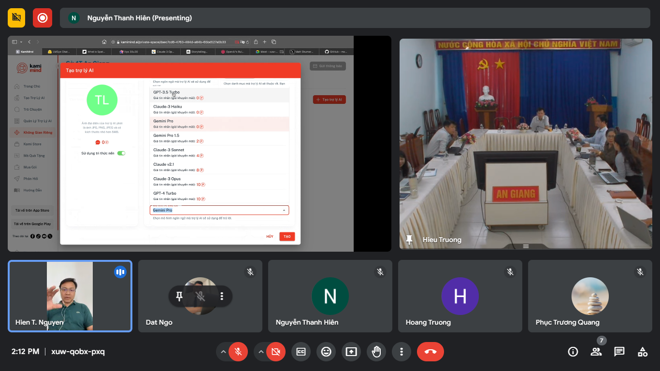Select the Phục Trương Quang participant tile
This screenshot has height=371, width=660.
tap(590, 296)
